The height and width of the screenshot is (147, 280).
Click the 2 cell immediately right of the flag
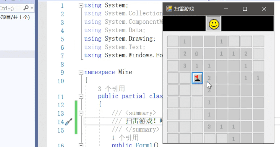click(x=210, y=78)
